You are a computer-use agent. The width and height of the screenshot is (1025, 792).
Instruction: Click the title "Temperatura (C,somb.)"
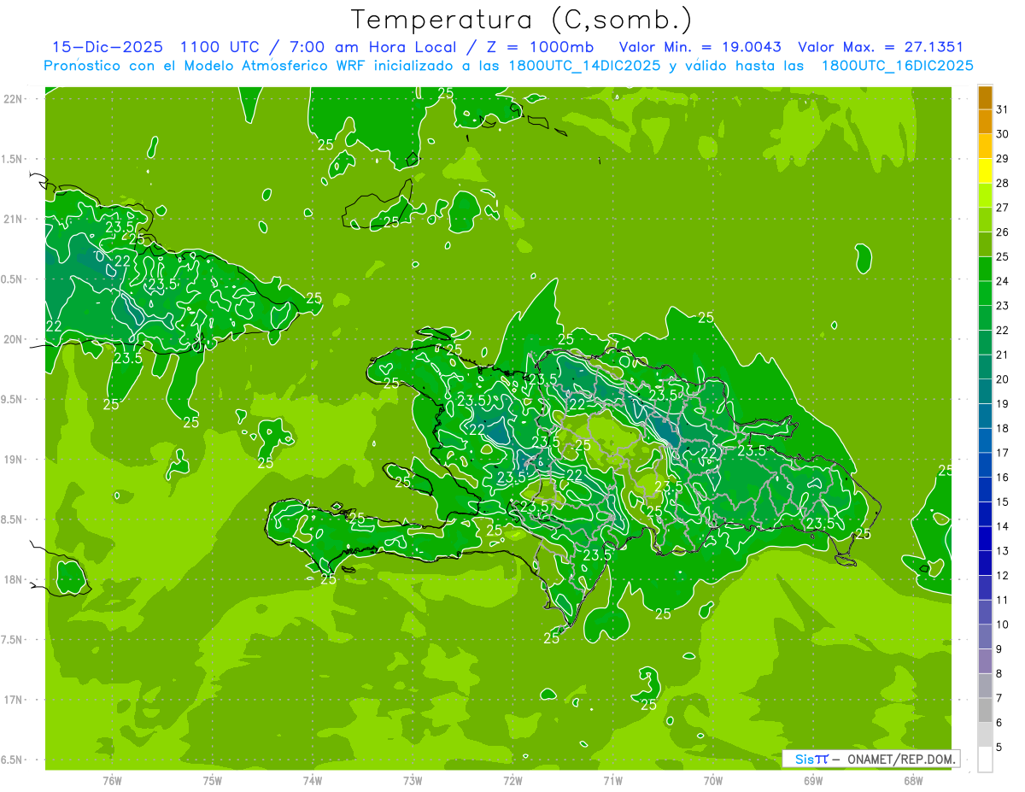[x=522, y=20]
